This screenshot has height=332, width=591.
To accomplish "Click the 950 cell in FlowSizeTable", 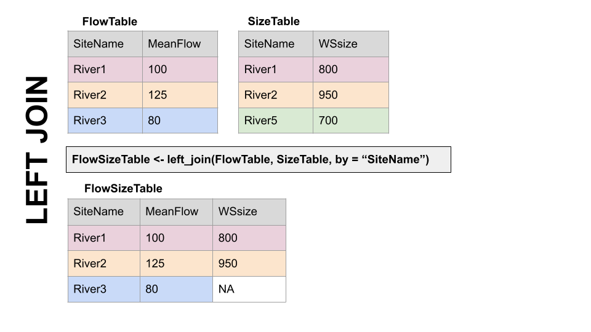I will (x=249, y=263).
